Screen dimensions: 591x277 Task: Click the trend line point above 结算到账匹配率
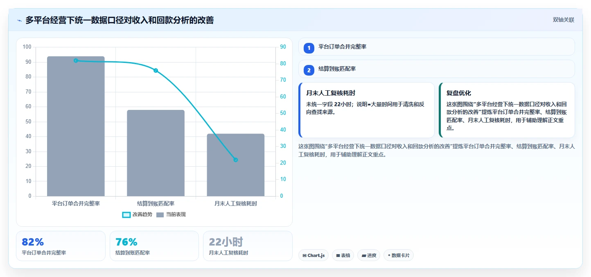click(156, 70)
